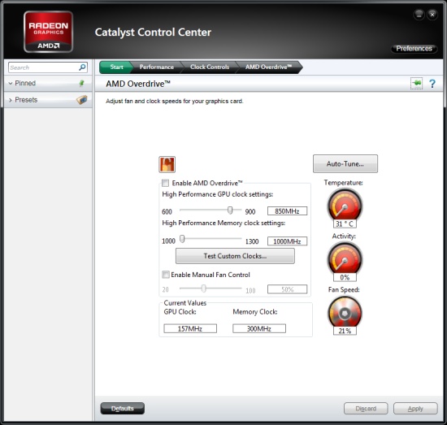Click the search magnifier icon
Image resolution: width=447 pixels, height=425 pixels.
point(82,67)
